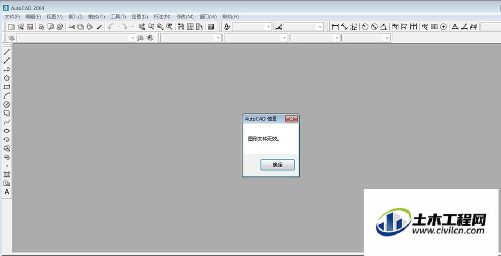Select the Ordinate Dimension tool
The image size is (501, 256).
(x=353, y=27)
